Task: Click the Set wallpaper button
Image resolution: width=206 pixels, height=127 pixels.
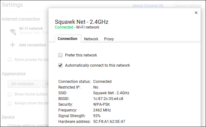Action: 24,84
